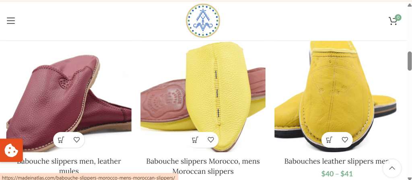Image resolution: width=412 pixels, height=180 pixels.
Task: Click the page vertical scrollbar thumb
Action: coord(409,61)
